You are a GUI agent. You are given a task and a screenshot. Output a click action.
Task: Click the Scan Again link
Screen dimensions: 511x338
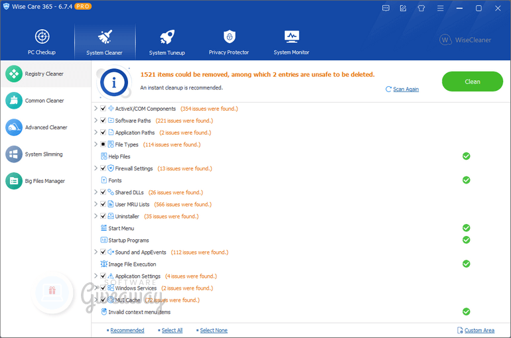tap(405, 89)
